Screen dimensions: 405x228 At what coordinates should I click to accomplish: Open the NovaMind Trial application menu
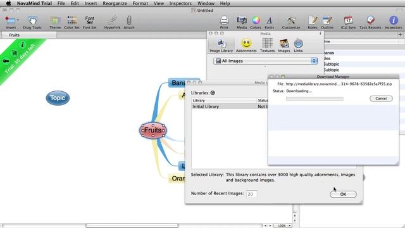pos(34,3)
